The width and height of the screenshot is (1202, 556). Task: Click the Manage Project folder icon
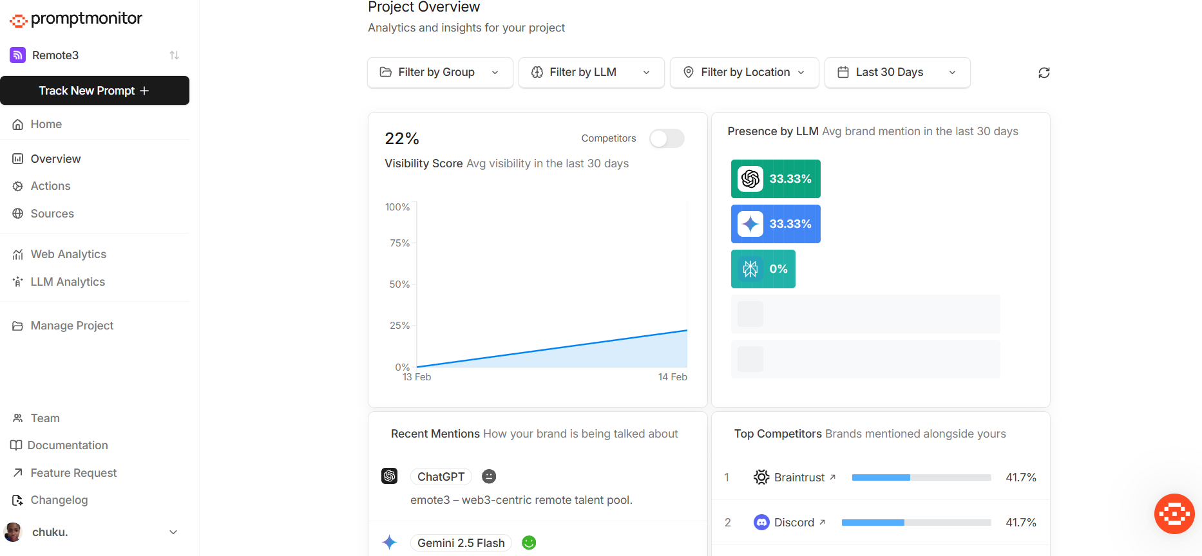18,326
